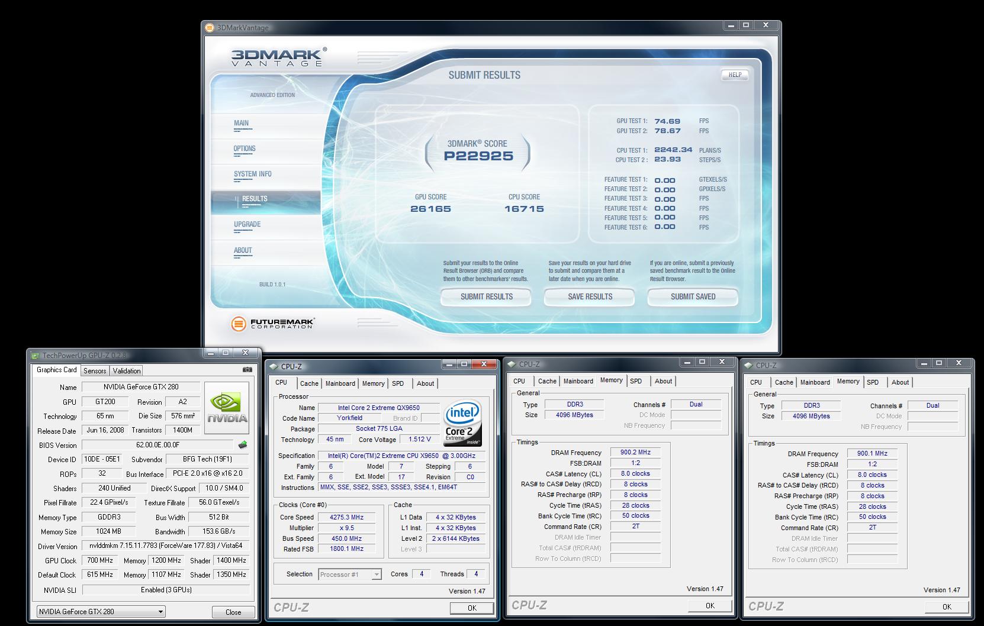Click CPU TEST 1 value 2242.34
The image size is (984, 626).
673,150
